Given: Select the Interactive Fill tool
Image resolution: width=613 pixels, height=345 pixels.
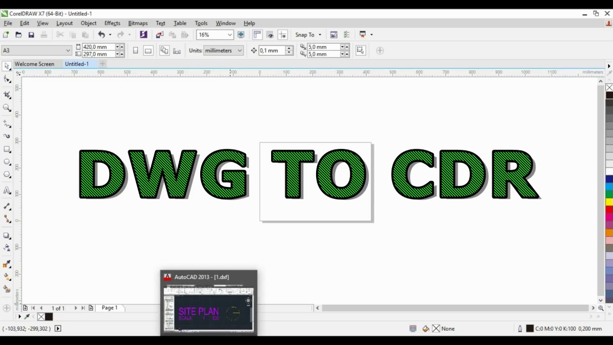Looking at the screenshot, I should click(7, 276).
